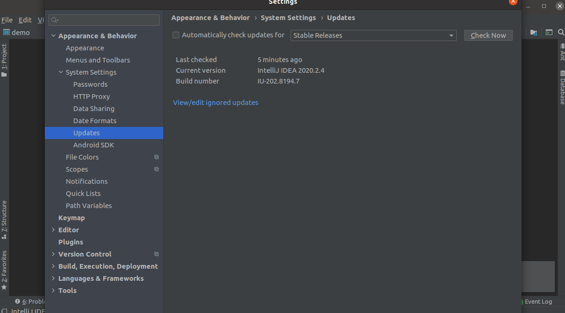Click project-level icon beside Version Control

coord(156,254)
